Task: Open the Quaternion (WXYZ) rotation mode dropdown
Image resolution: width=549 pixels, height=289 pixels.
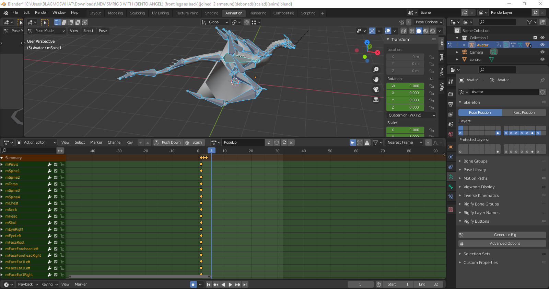Action: [411, 115]
